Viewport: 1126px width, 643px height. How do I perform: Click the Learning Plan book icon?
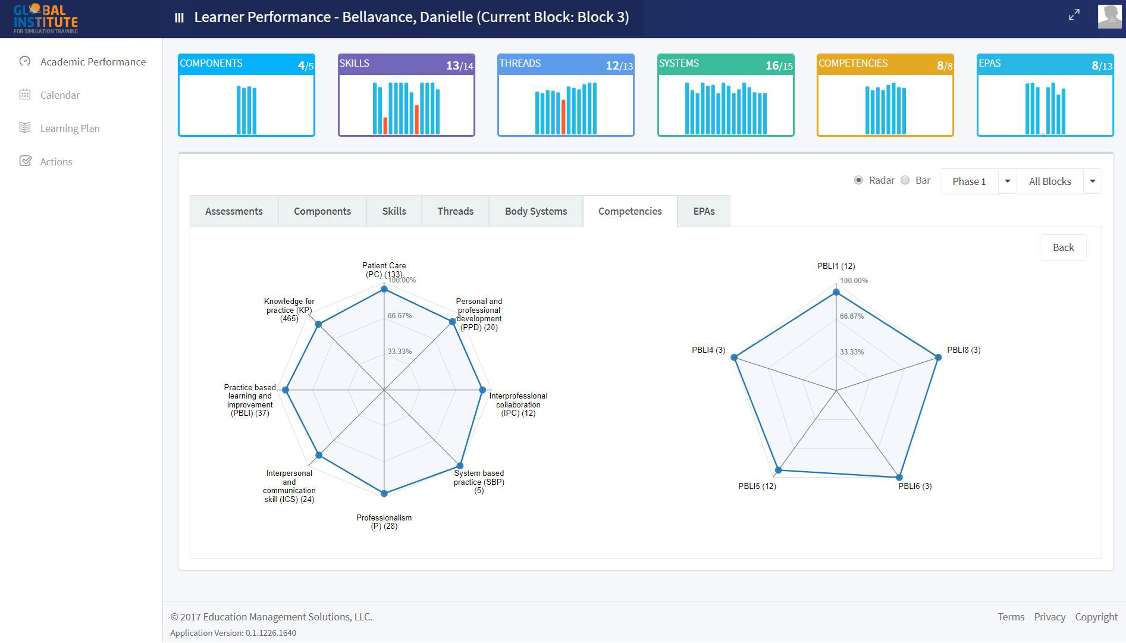click(25, 128)
